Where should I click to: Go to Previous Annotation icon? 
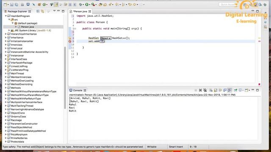pyautogui.click(x=123, y=5)
